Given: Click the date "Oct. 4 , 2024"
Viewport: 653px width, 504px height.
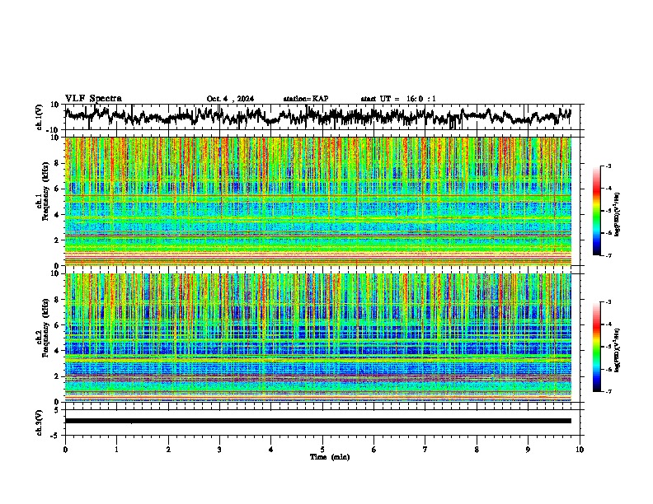Looking at the screenshot, I should (230, 99).
